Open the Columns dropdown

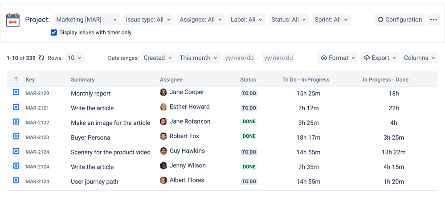420,58
